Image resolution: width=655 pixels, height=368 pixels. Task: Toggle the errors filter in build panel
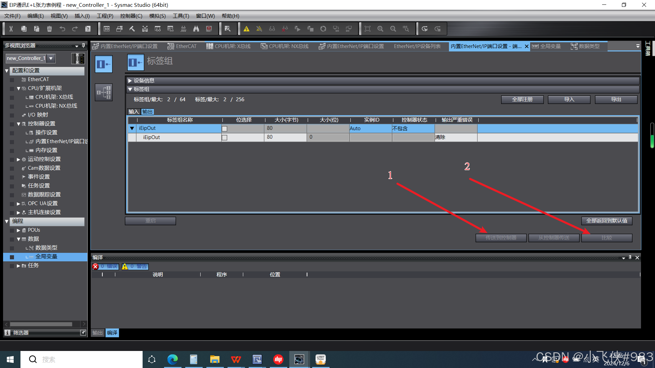pos(105,266)
